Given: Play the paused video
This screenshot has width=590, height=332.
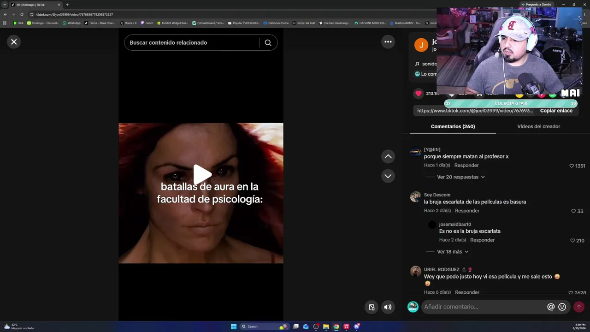Looking at the screenshot, I should tap(202, 174).
